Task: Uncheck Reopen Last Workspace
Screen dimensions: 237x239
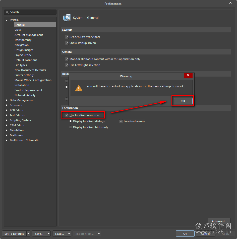Action: click(x=67, y=37)
